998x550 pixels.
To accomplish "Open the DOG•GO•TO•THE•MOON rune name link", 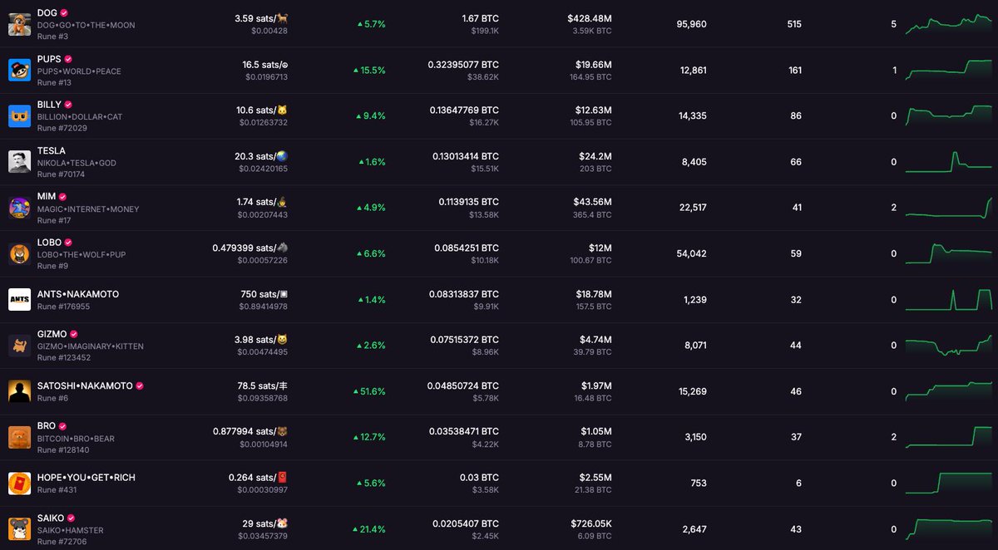I will point(86,25).
